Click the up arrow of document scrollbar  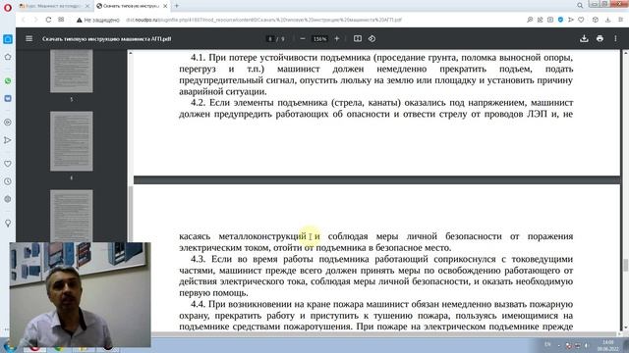[625, 53]
